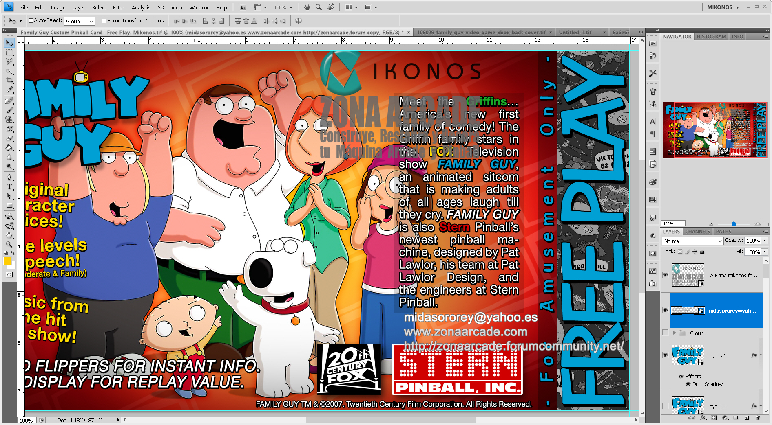Toggle Drop Shadow effect visibility
This screenshot has width=772, height=425.
(x=688, y=384)
